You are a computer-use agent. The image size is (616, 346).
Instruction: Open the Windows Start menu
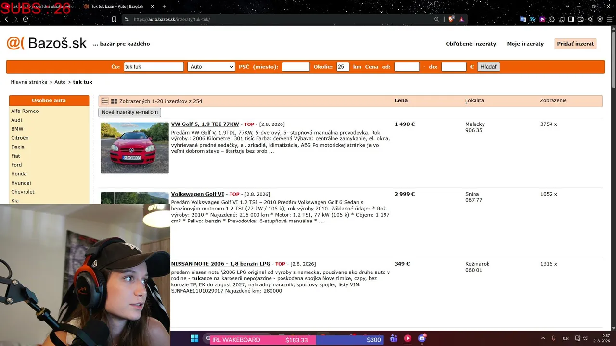coord(194,338)
